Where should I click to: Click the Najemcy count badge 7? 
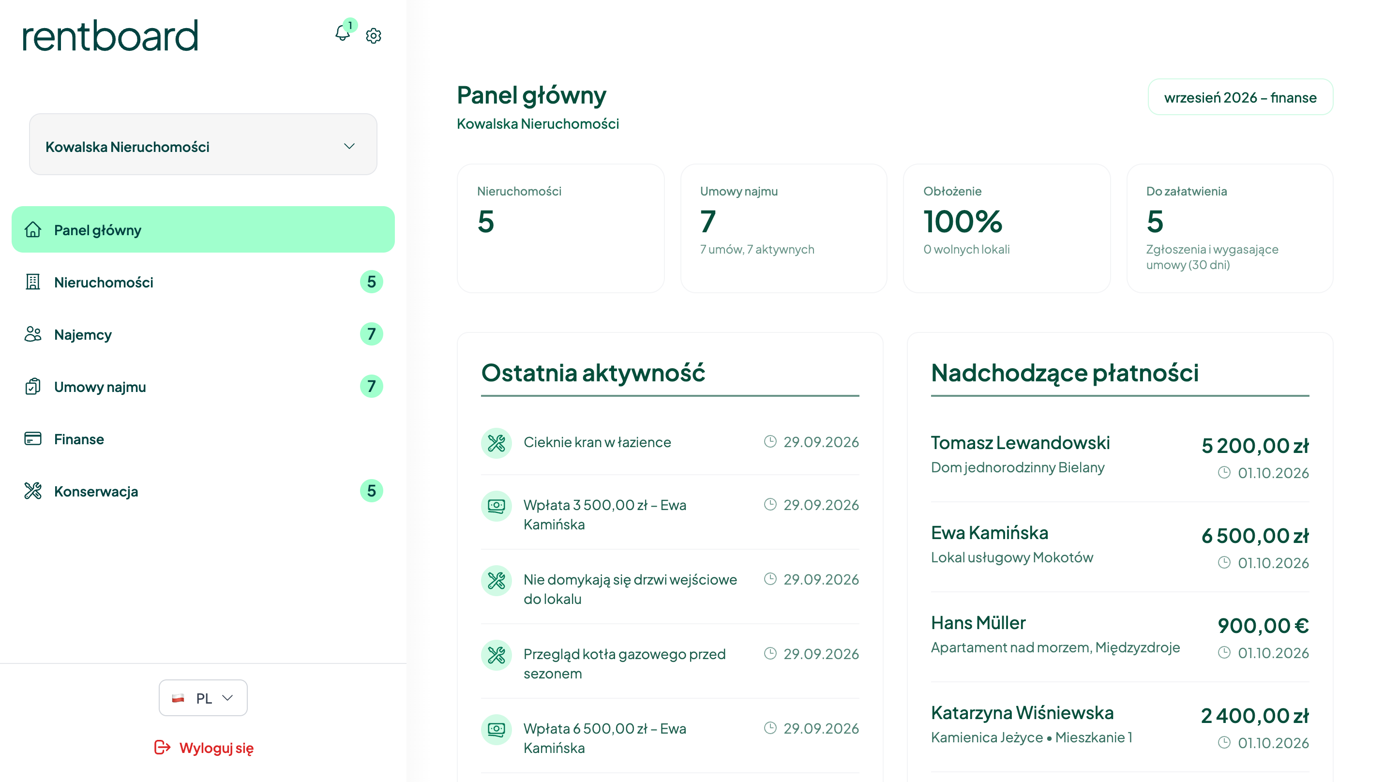(x=371, y=334)
